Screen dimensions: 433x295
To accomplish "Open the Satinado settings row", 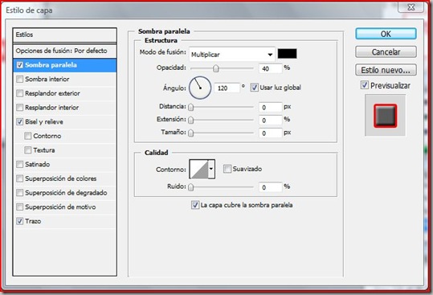I will [64, 164].
